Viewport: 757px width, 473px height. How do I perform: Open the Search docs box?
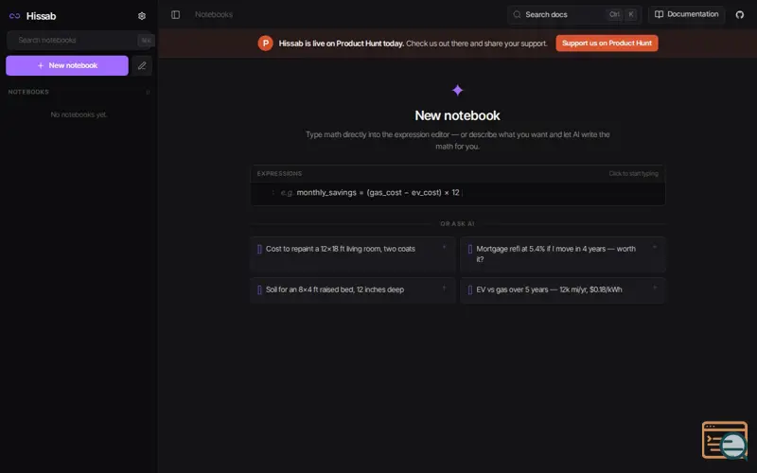pos(574,14)
